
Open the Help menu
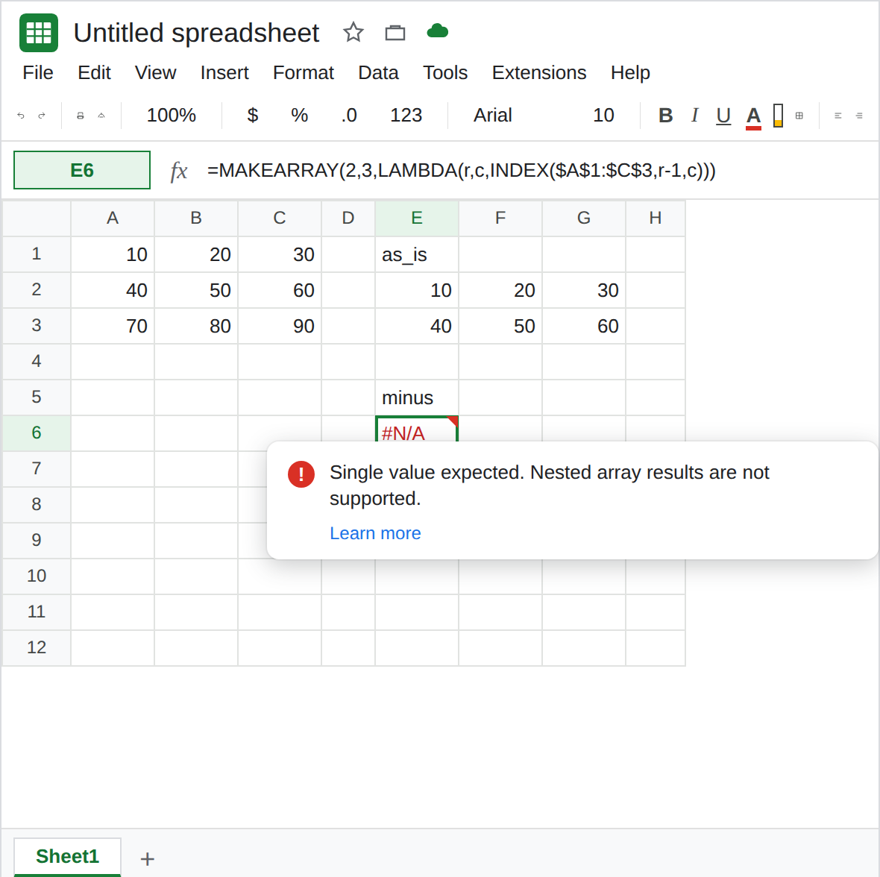point(630,72)
